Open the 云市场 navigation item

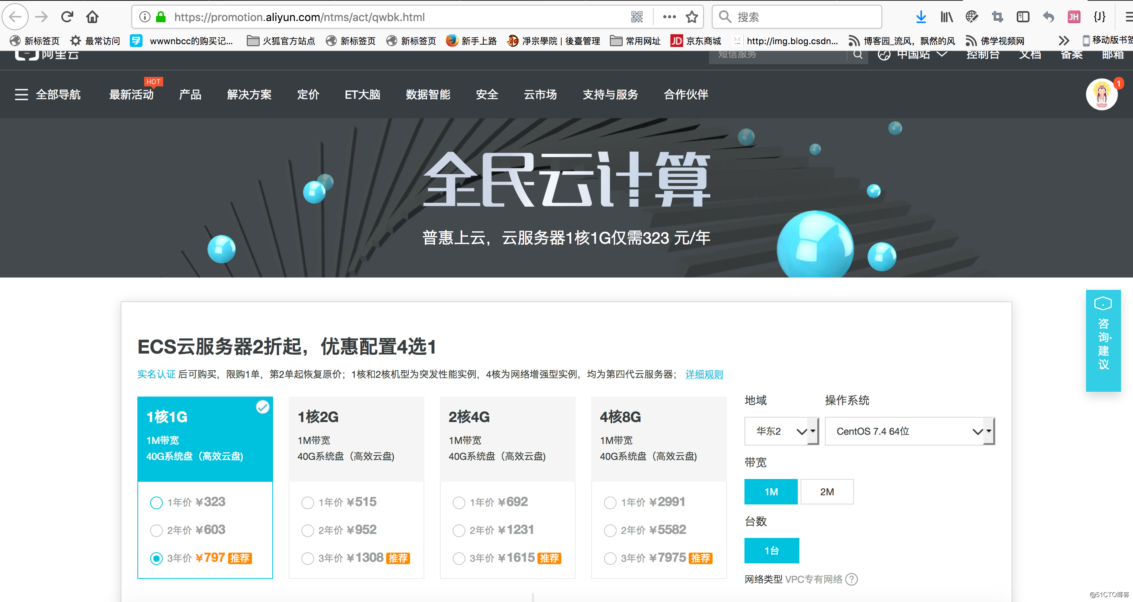540,94
